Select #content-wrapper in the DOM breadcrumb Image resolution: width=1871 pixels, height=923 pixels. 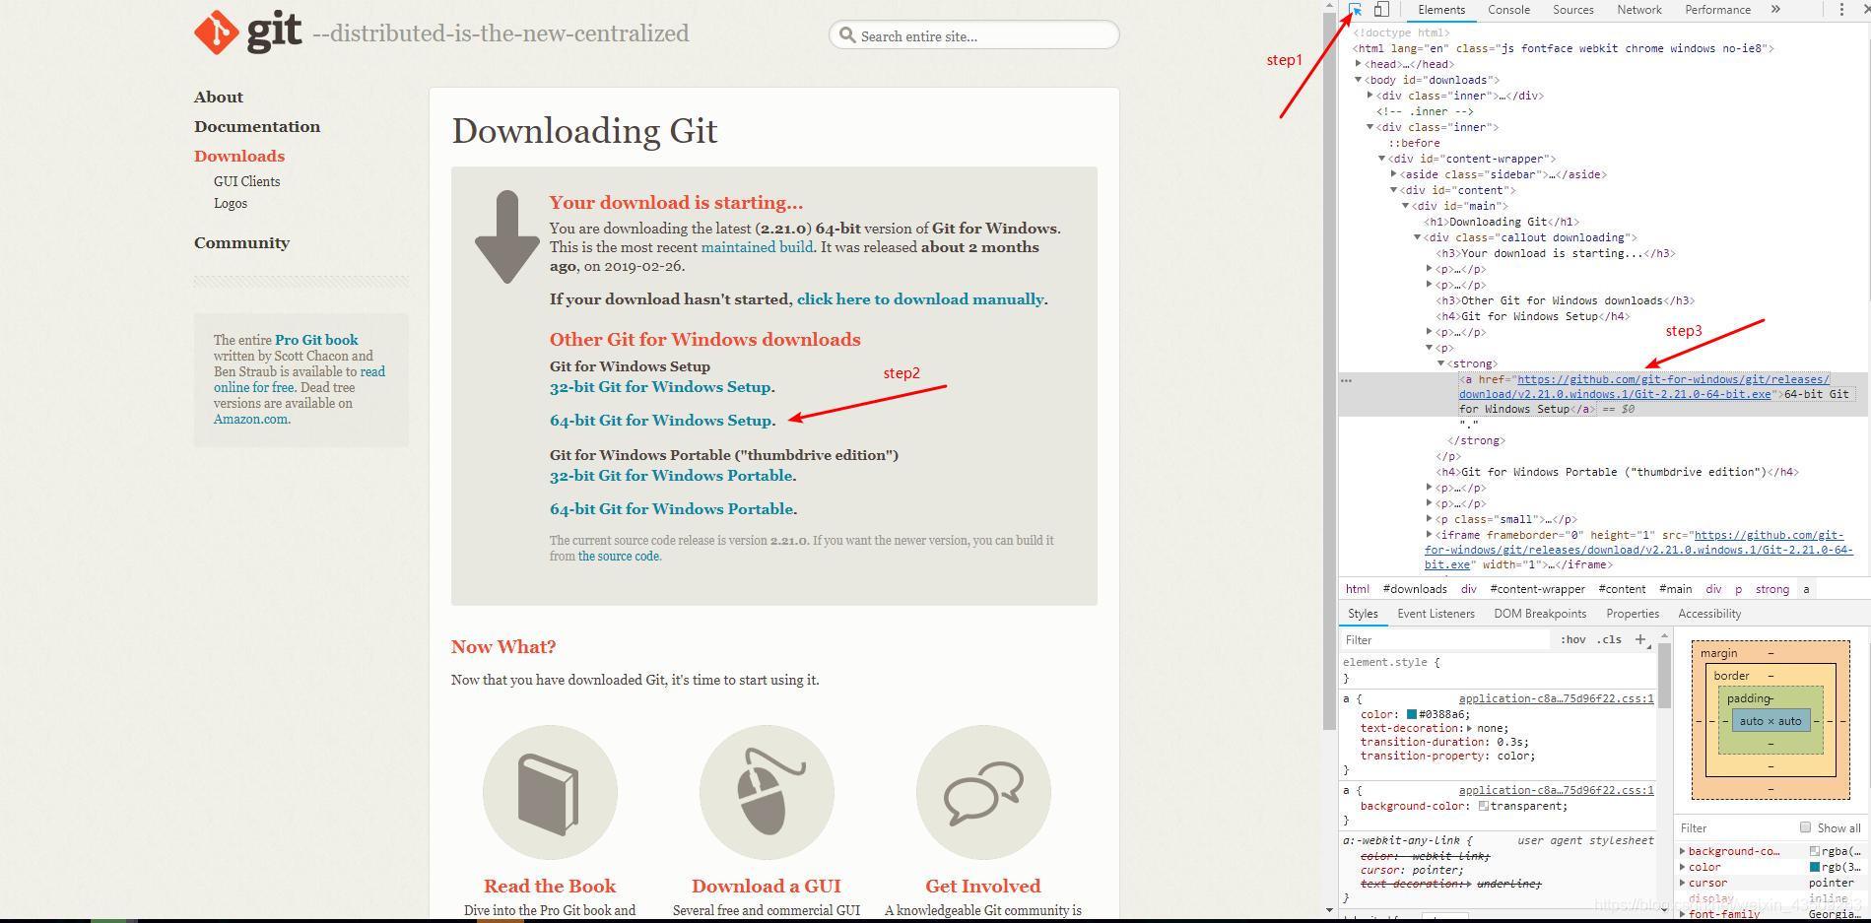pyautogui.click(x=1537, y=589)
